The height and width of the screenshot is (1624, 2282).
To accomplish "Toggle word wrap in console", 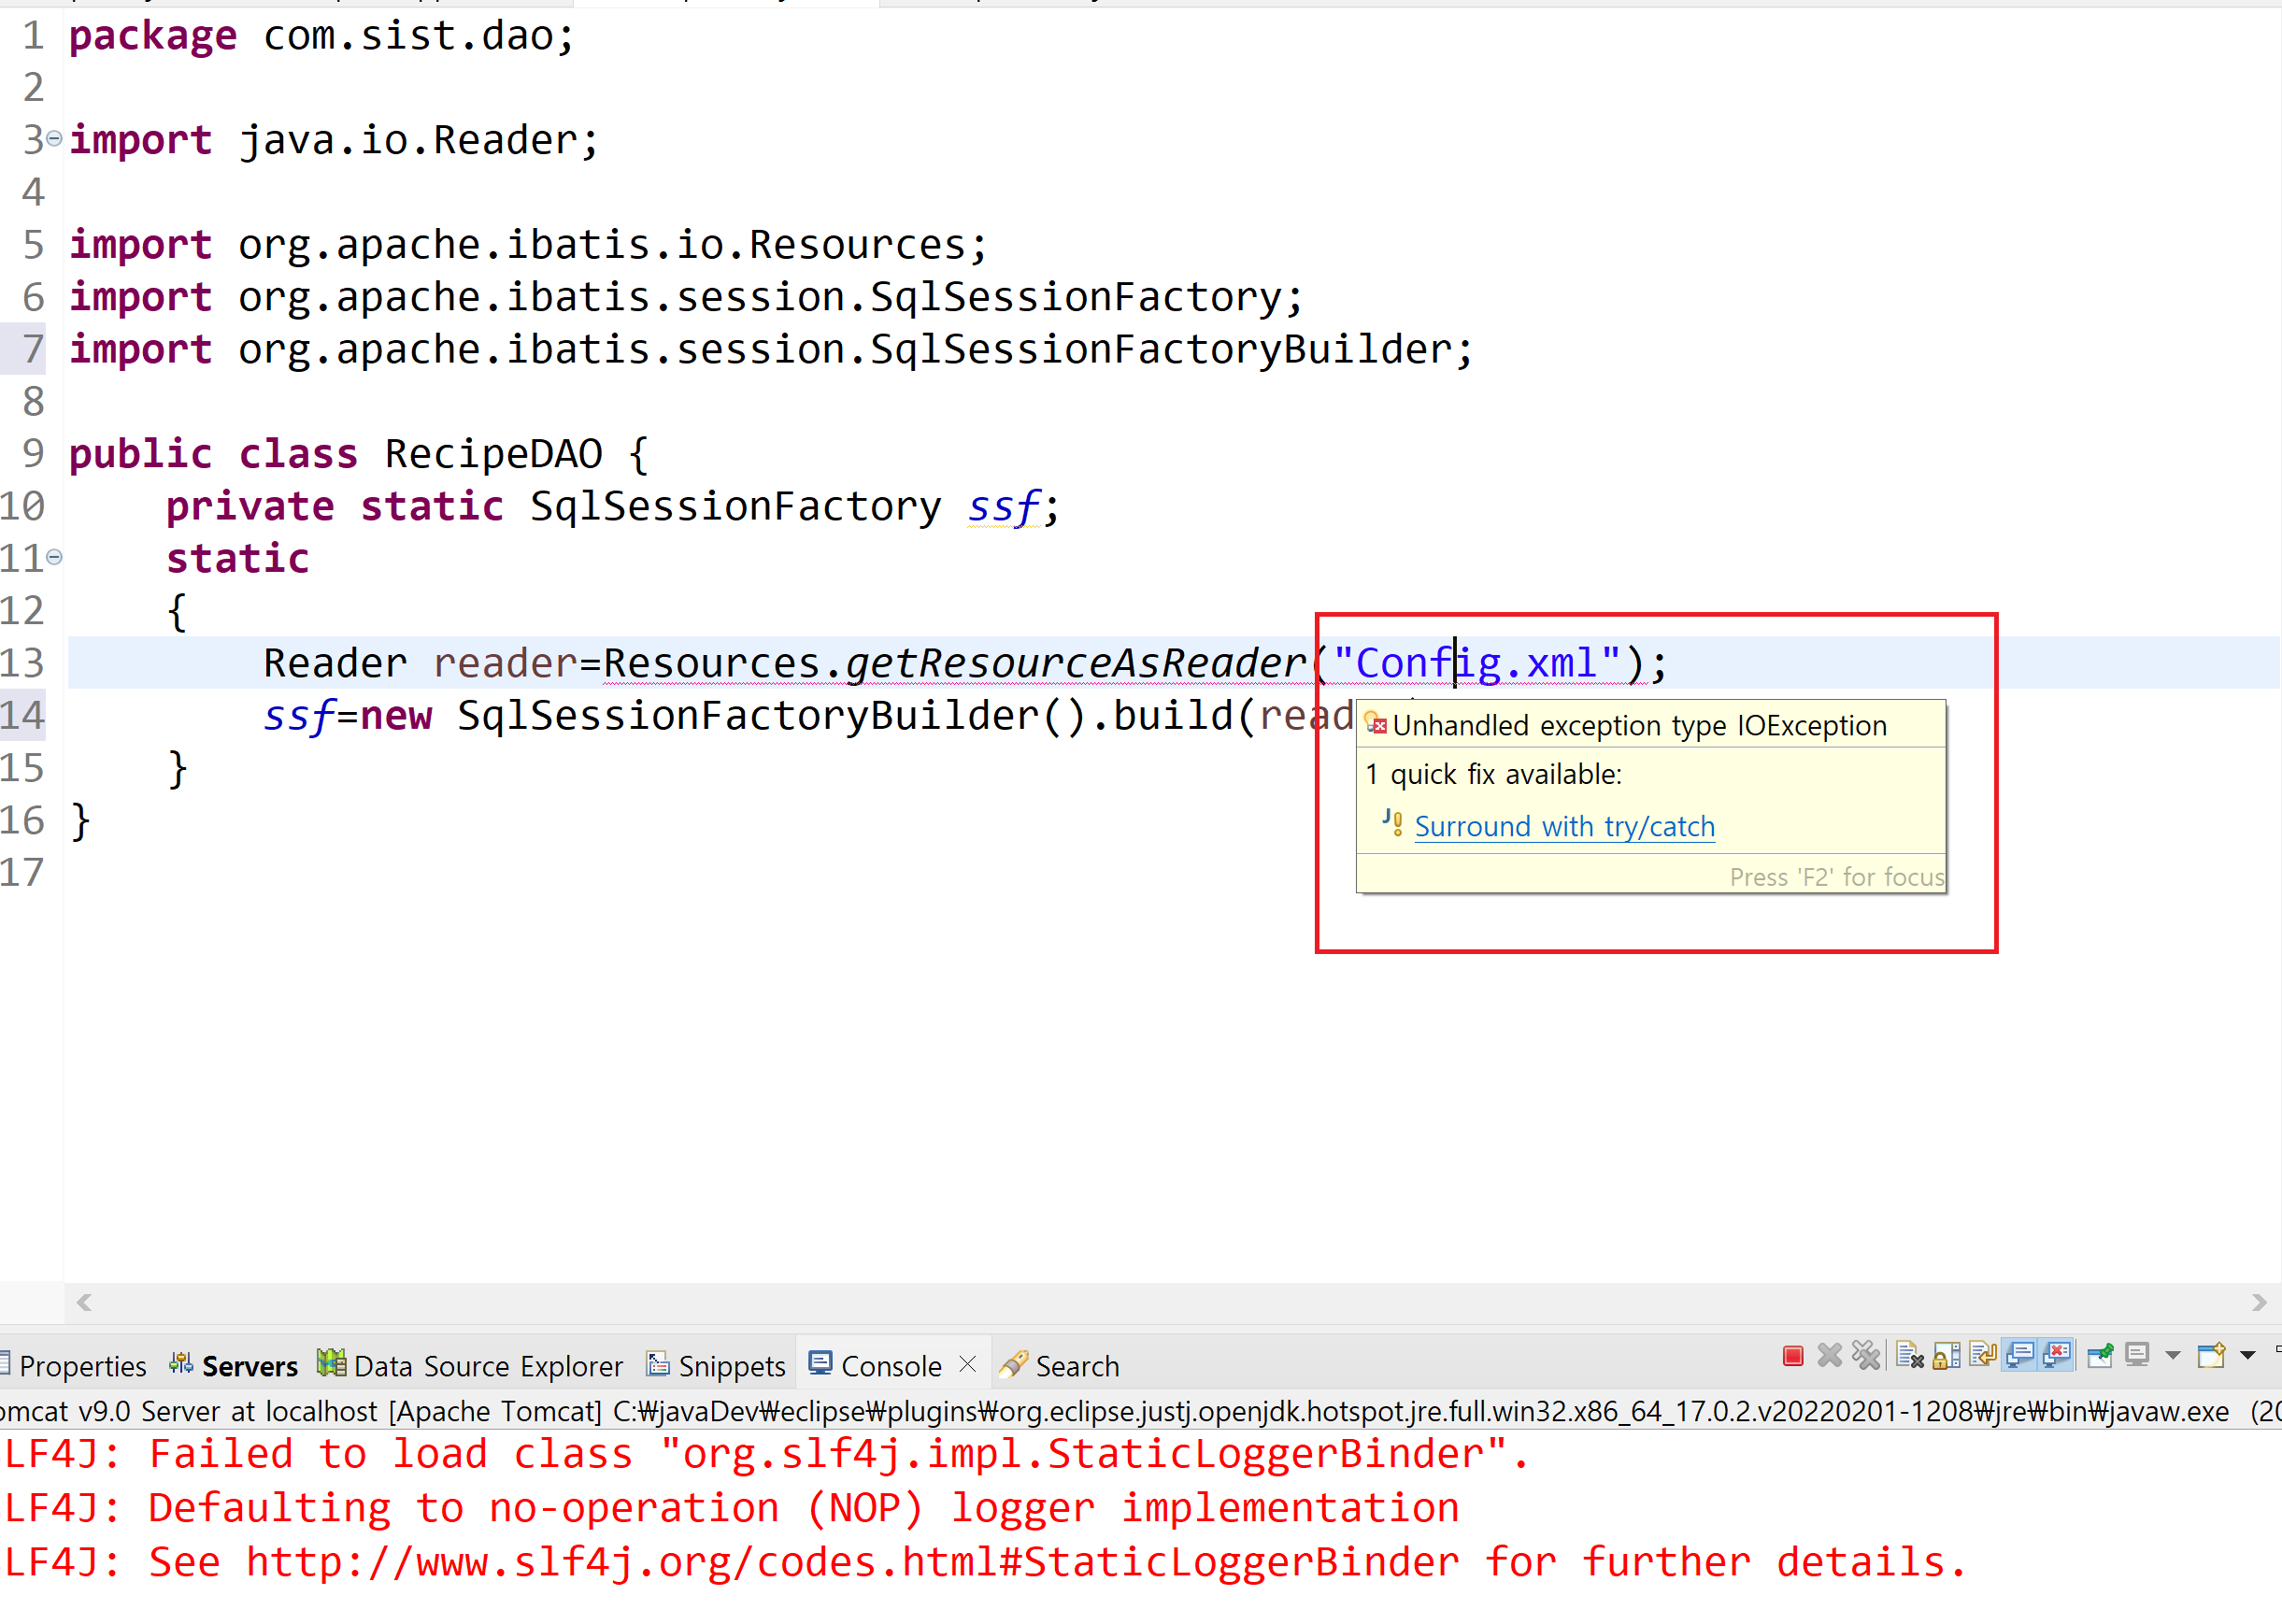I will point(1982,1356).
